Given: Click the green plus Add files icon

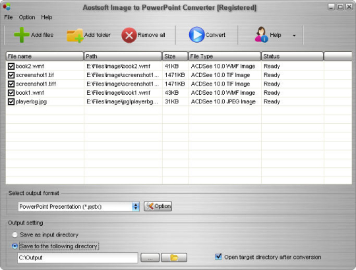Looking at the screenshot, I should tap(22, 35).
